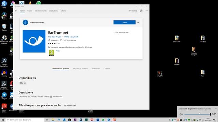
Task: Go back with the Store back arrow
Action: (x=16, y=11)
